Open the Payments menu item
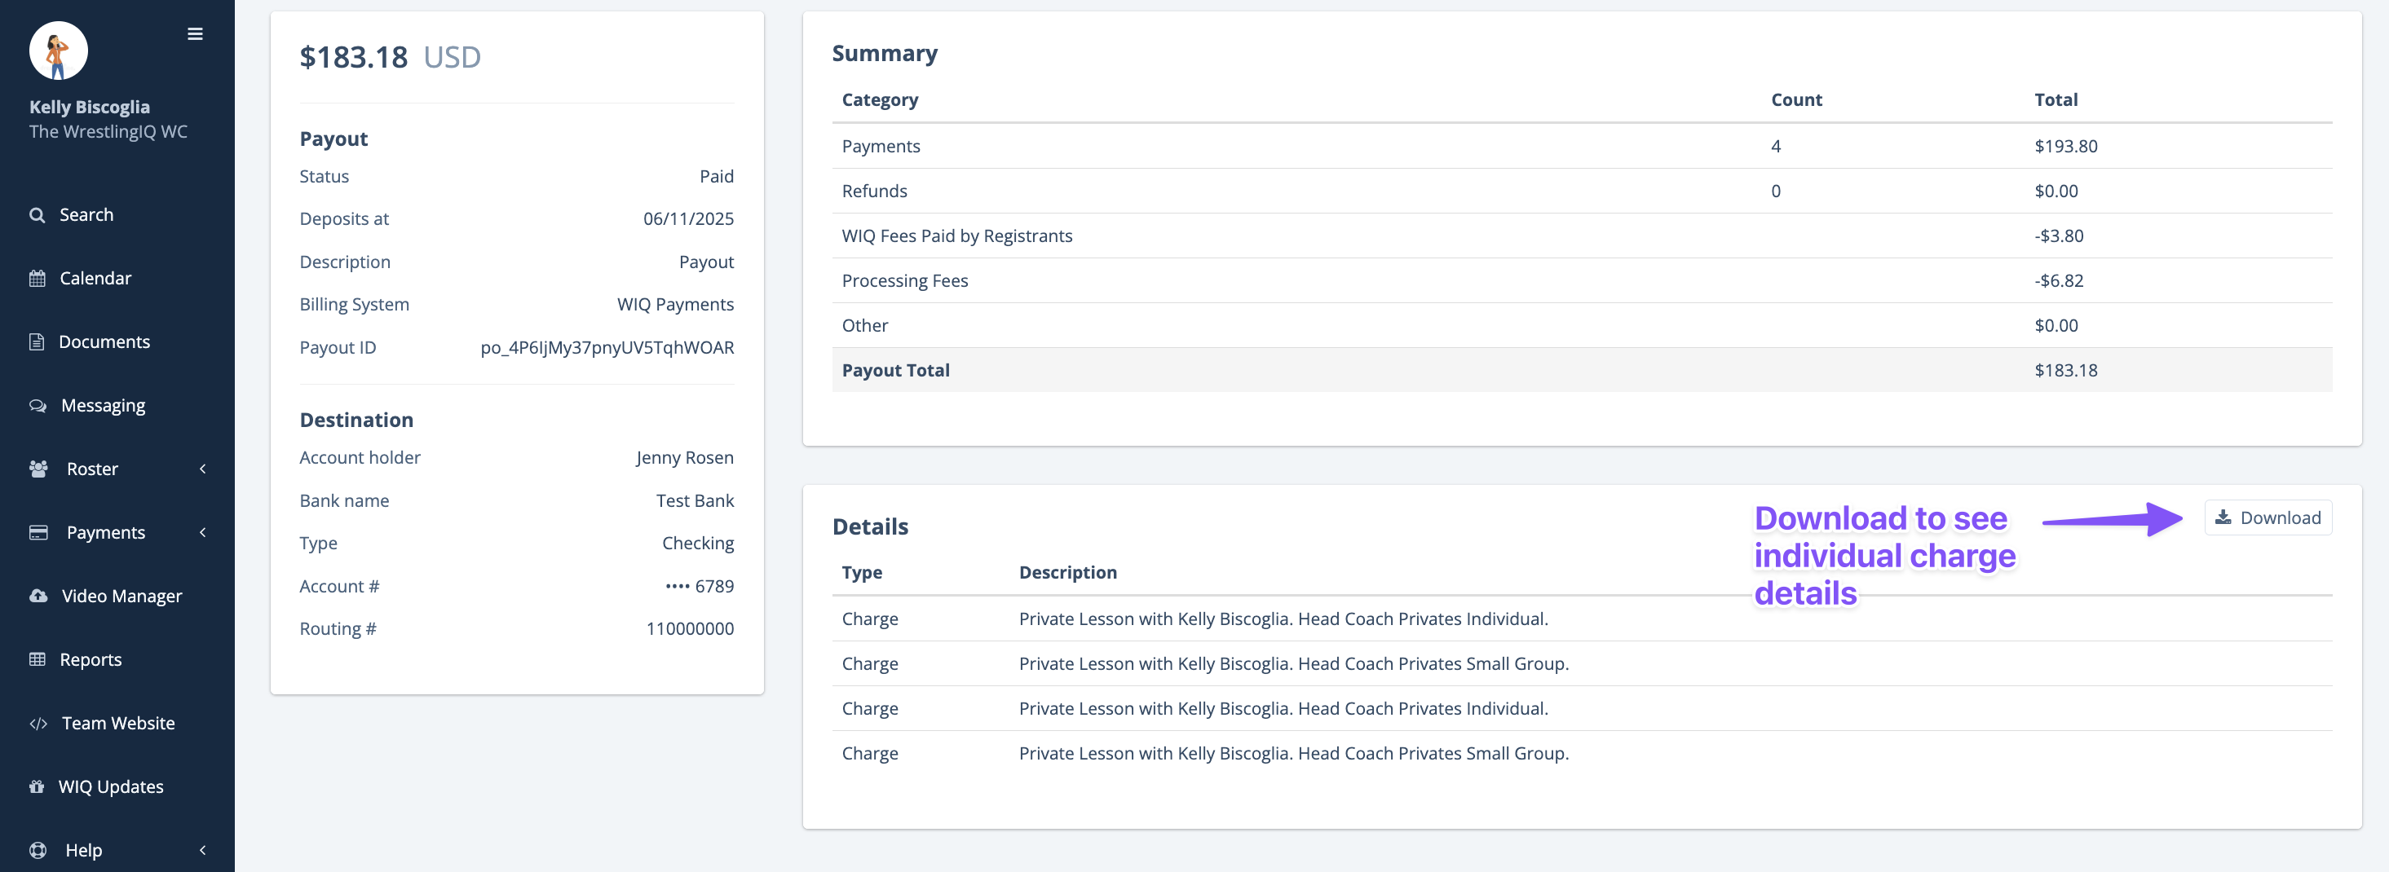This screenshot has height=872, width=2389. coord(106,533)
